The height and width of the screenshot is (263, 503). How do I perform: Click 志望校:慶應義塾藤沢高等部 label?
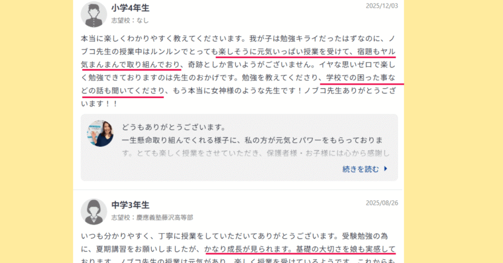point(152,217)
